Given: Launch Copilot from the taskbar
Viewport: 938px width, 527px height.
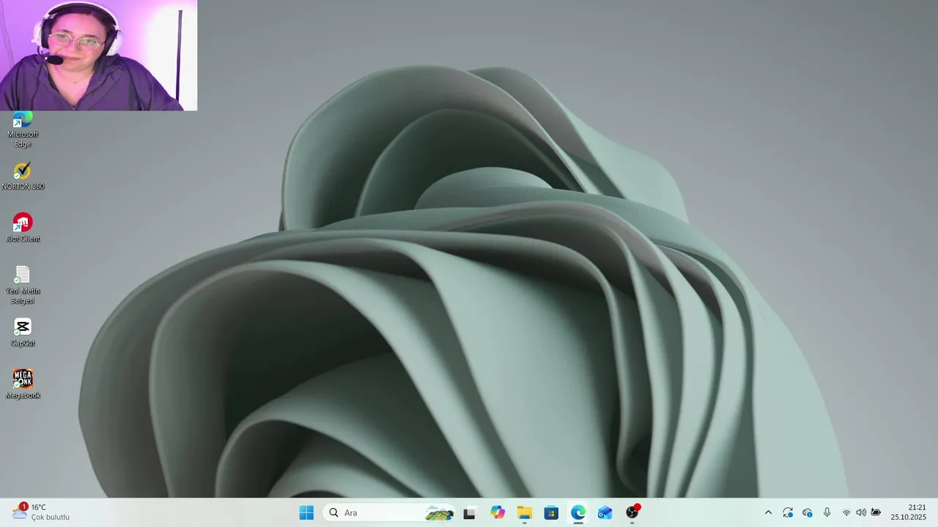Looking at the screenshot, I should (498, 513).
